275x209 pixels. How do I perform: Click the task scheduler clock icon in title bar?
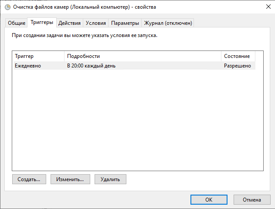7,7
